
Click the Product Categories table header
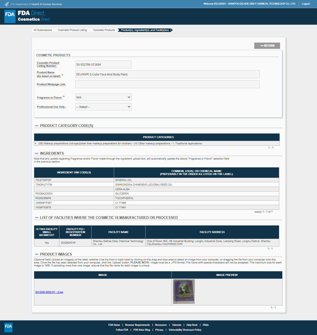157,137
